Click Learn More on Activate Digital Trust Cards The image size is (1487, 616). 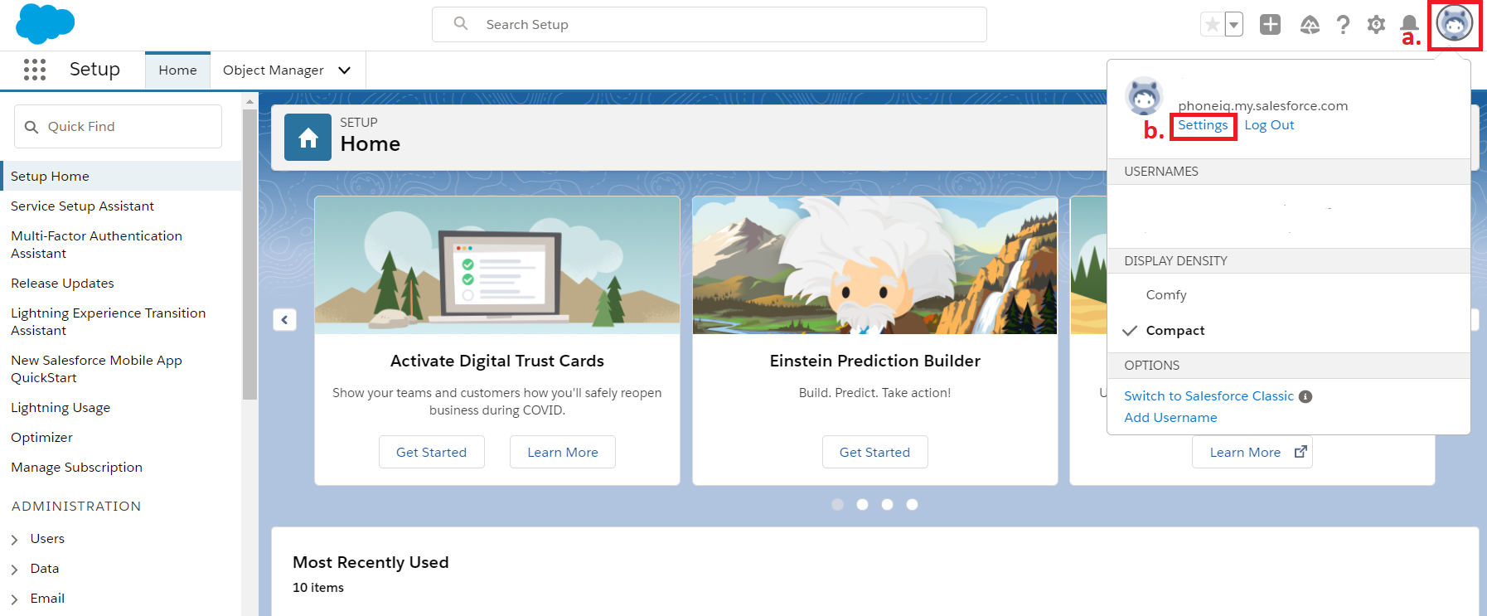click(x=563, y=452)
